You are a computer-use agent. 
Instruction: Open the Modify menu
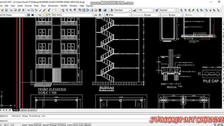click(x=64, y=6)
